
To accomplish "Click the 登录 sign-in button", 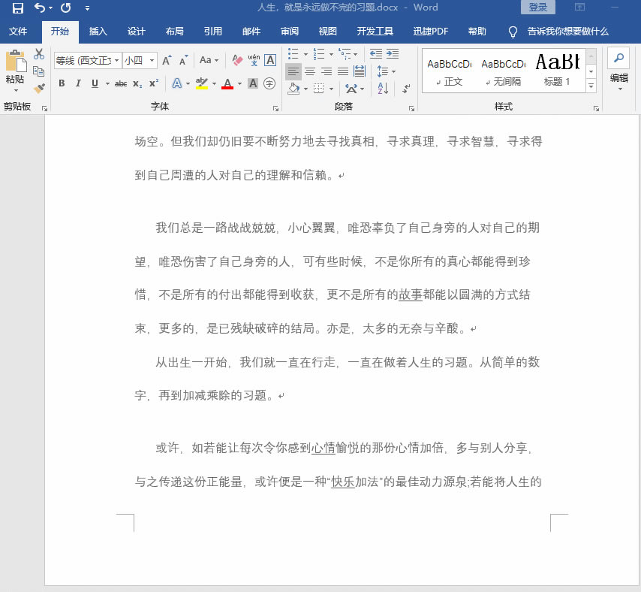I will [538, 8].
